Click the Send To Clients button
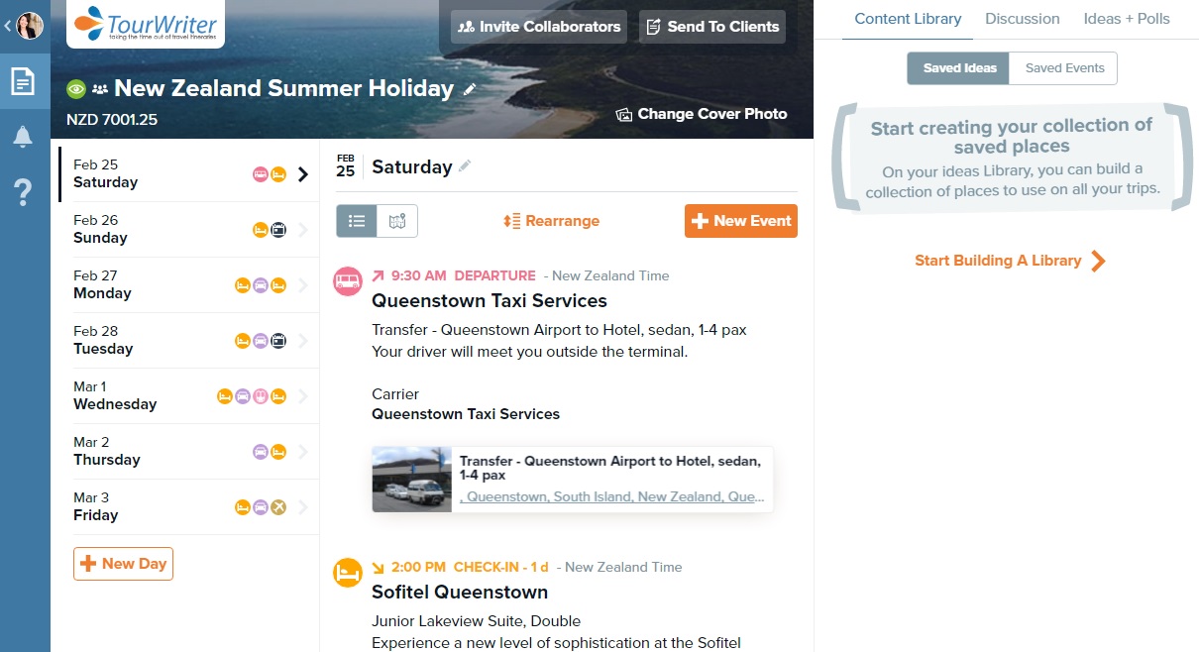1199x652 pixels. click(x=711, y=27)
